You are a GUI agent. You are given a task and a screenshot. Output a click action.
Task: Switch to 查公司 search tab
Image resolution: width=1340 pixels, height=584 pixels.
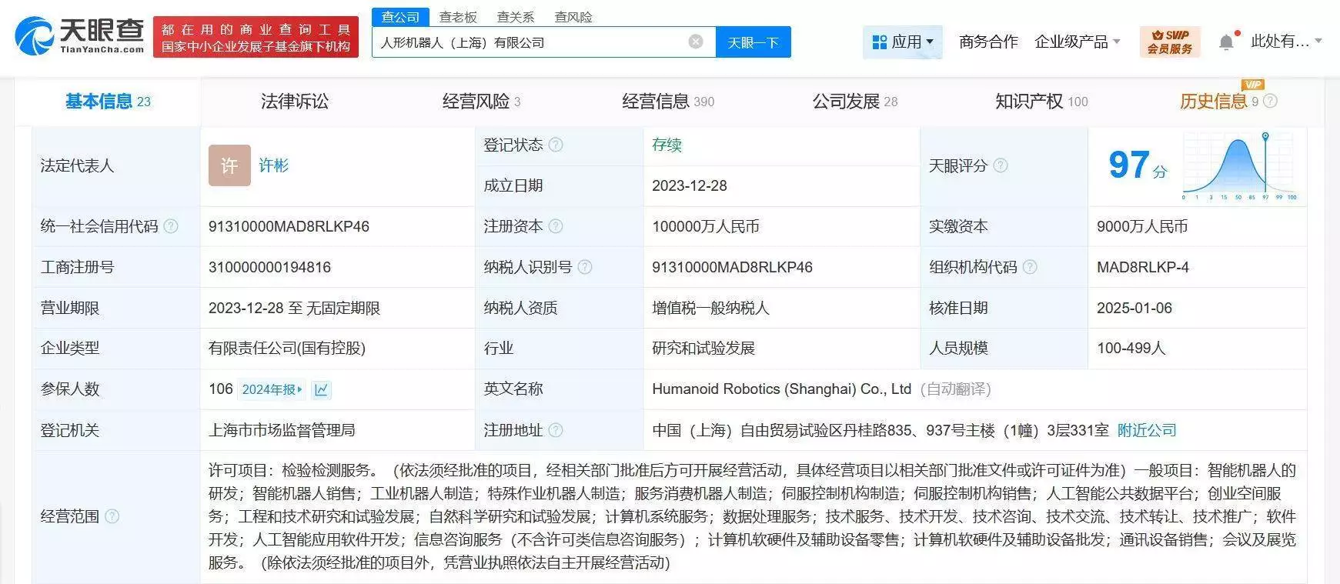(401, 16)
